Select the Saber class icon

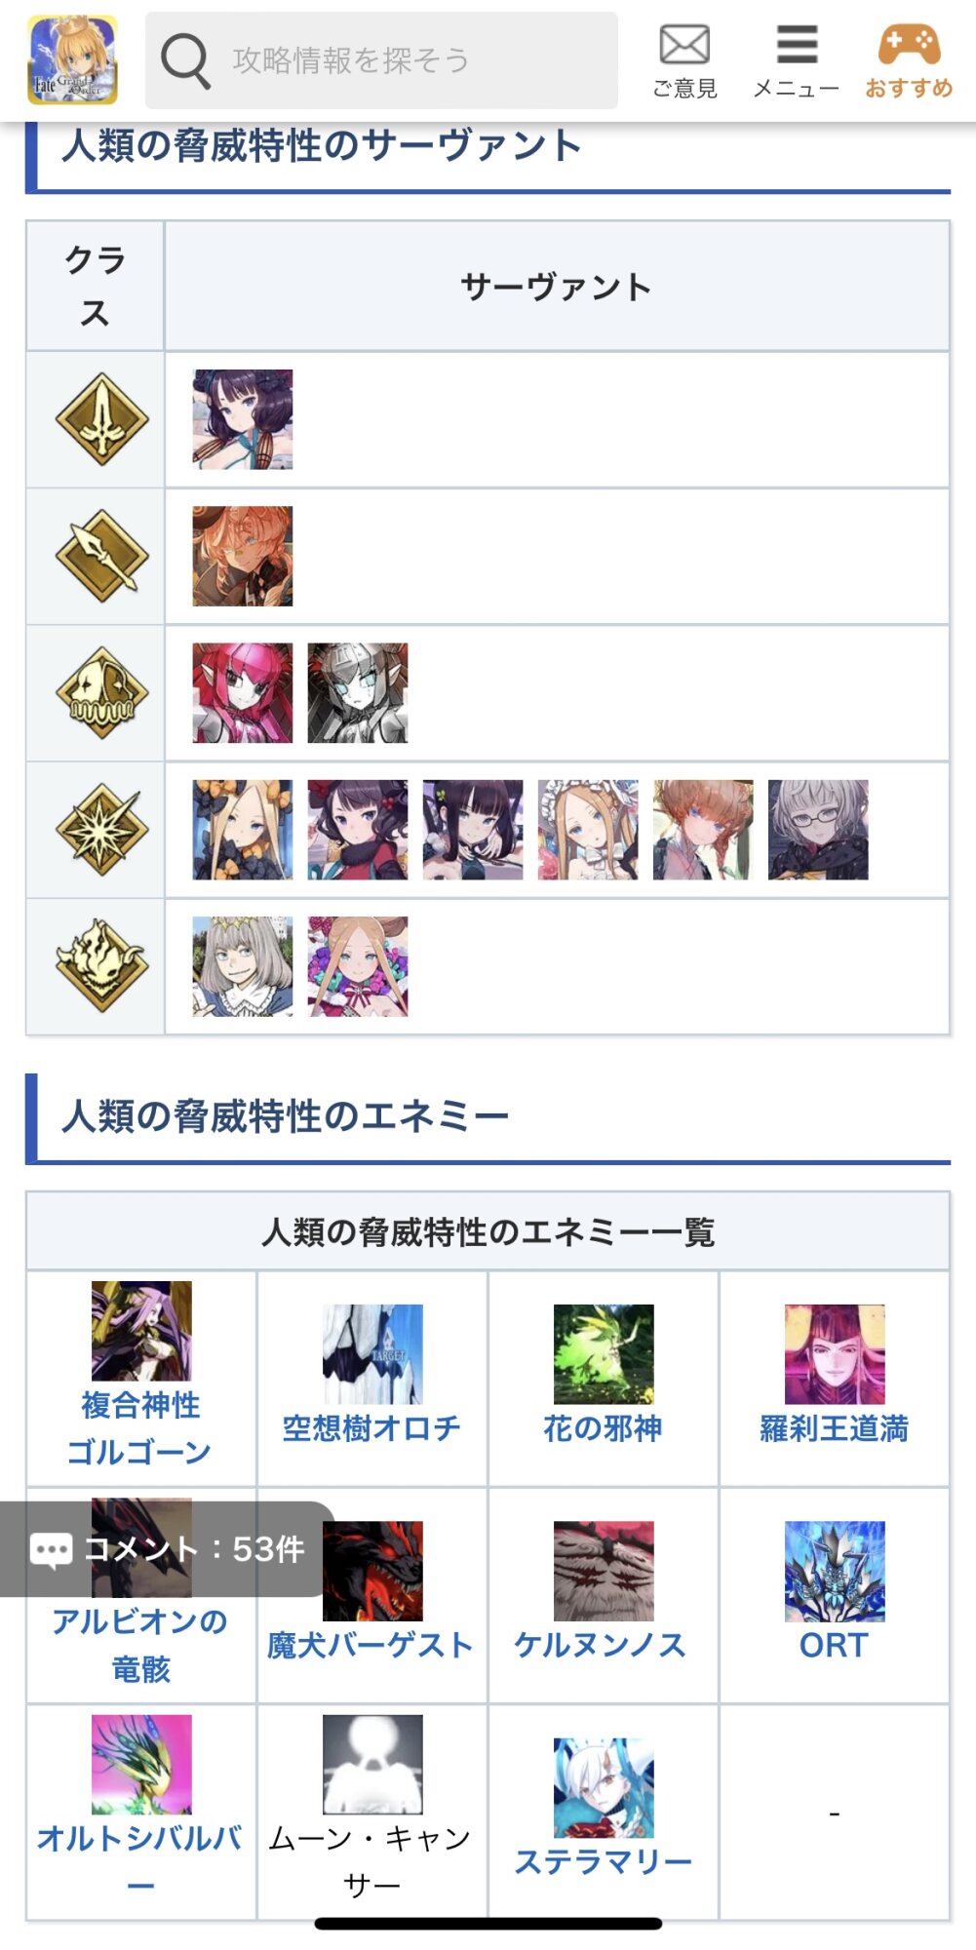coord(101,419)
